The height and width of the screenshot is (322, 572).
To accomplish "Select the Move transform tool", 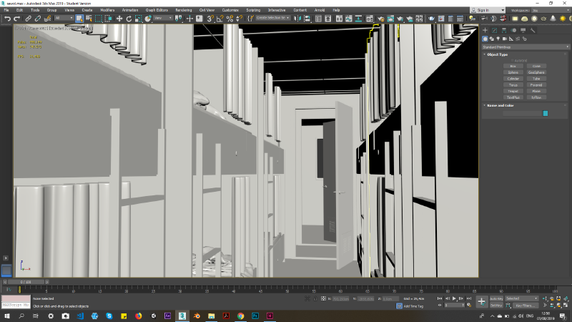I will [x=119, y=18].
